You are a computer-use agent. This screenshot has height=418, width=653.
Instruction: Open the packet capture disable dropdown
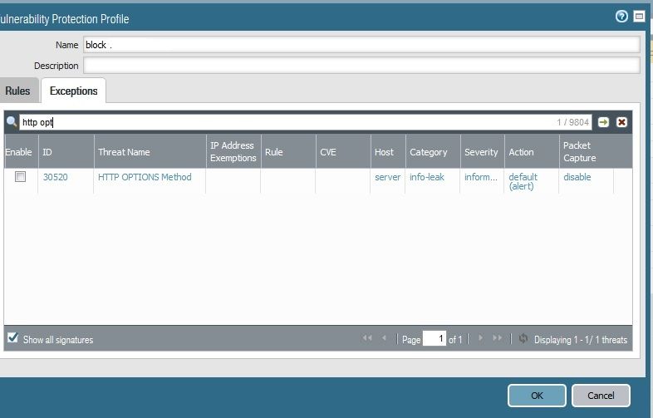point(577,177)
